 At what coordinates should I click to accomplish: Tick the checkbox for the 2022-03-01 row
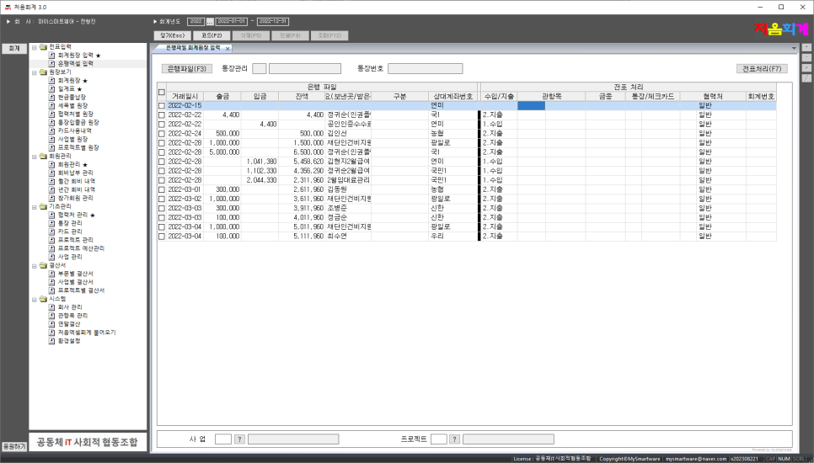161,189
